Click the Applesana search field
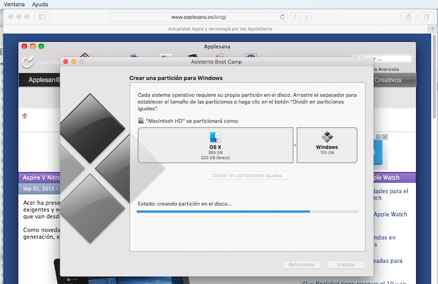 point(382,59)
